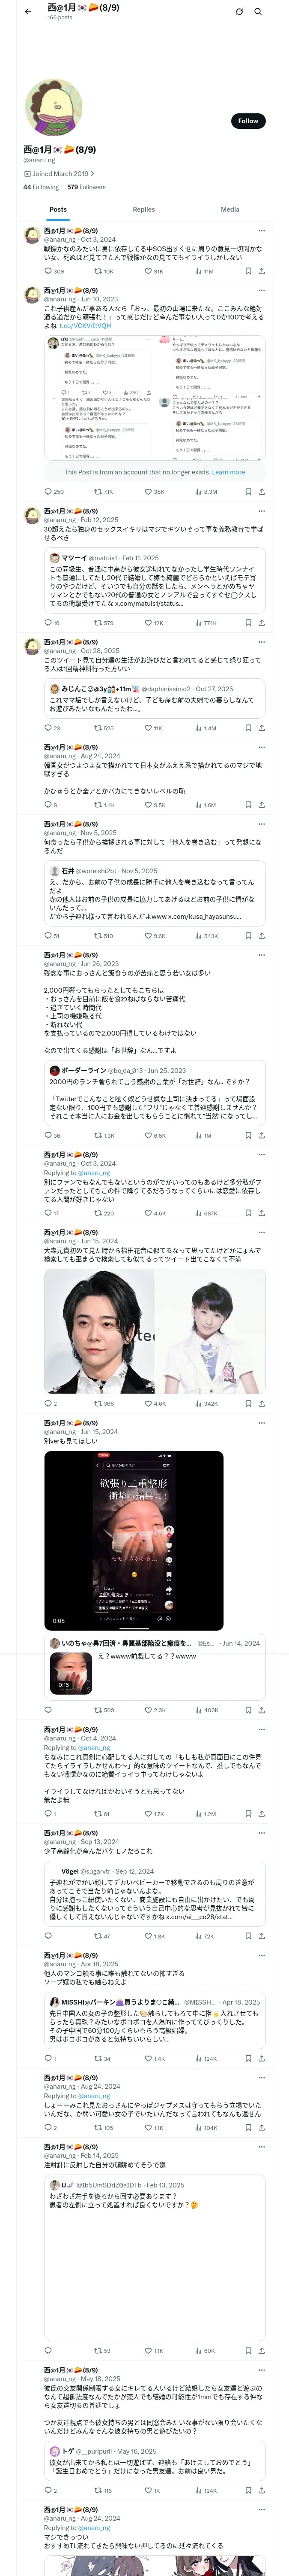Open search via the magnifier icon
The width and height of the screenshot is (289, 2576).
point(258,12)
